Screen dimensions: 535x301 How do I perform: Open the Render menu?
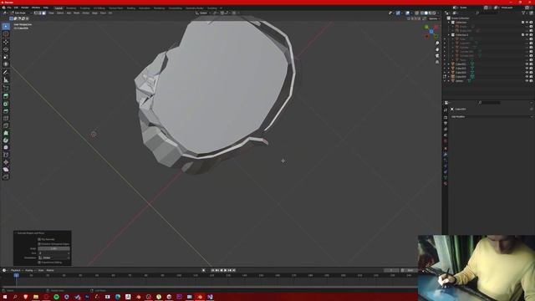click(x=25, y=8)
